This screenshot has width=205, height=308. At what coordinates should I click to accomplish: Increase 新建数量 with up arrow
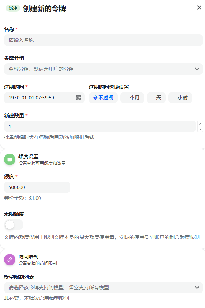[200, 124]
